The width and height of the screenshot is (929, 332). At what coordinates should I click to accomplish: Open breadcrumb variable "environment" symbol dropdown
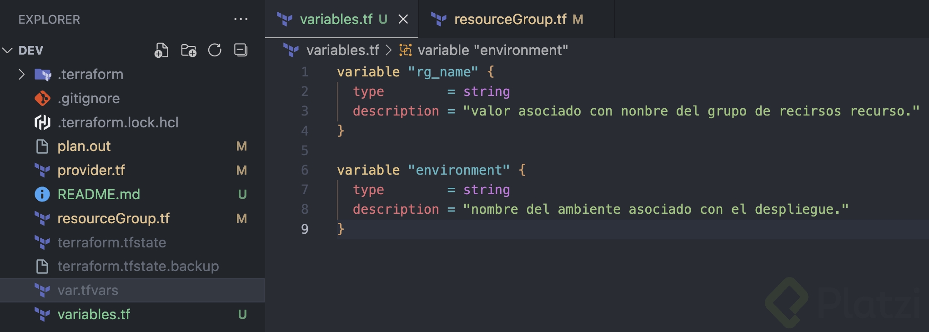[492, 50]
